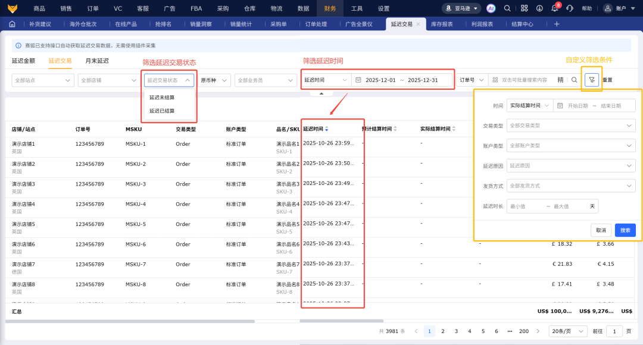The height and width of the screenshot is (345, 643).
Task: Click the search magnifier beside order search box
Action: point(574,80)
